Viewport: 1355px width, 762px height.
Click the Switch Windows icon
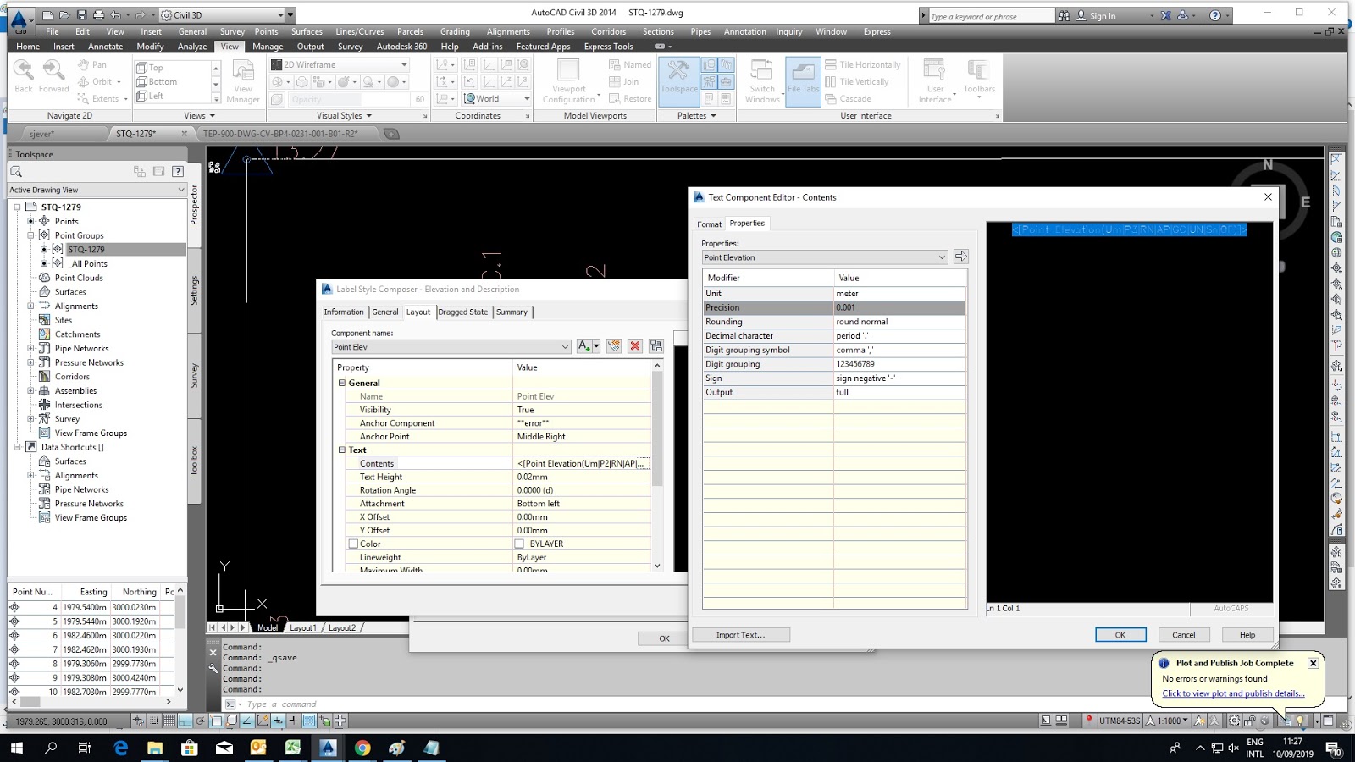tap(760, 80)
